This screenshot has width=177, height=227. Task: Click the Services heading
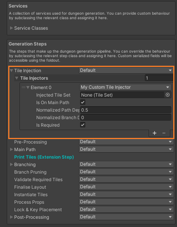(x=18, y=6)
